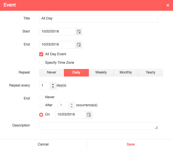Open calendar picker for the On date
The height and width of the screenshot is (150, 173).
coord(89,115)
